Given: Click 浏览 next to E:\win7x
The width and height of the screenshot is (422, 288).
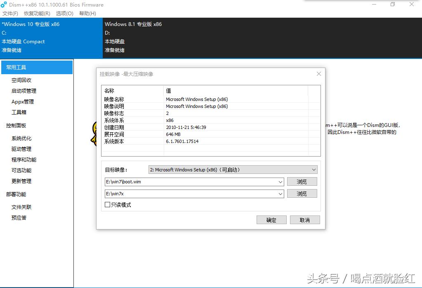Looking at the screenshot, I should point(302,193).
